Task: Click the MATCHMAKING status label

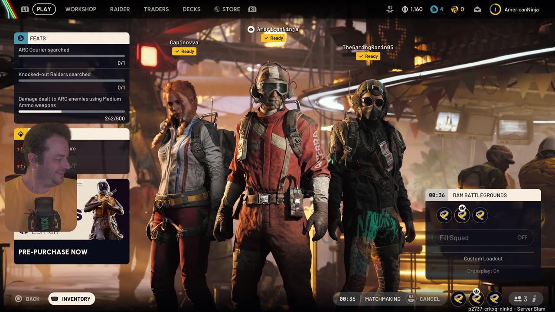Action: pyautogui.click(x=383, y=299)
